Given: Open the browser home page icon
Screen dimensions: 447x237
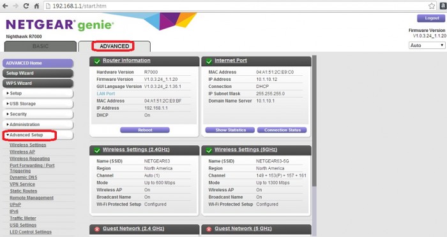Looking at the screenshot, I should tap(36, 6).
